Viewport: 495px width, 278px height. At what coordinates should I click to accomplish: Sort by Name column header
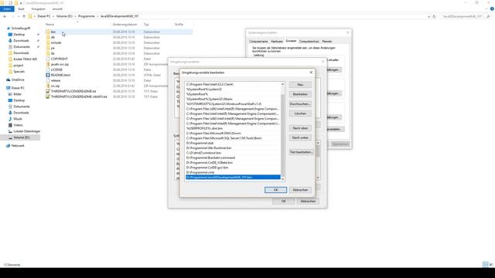coord(49,24)
